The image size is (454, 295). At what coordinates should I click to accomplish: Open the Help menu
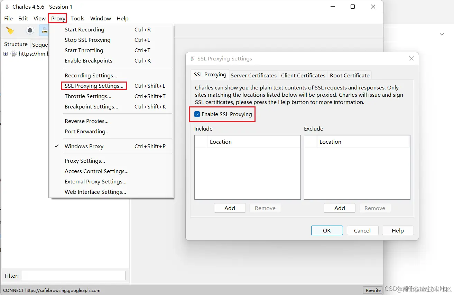122,18
